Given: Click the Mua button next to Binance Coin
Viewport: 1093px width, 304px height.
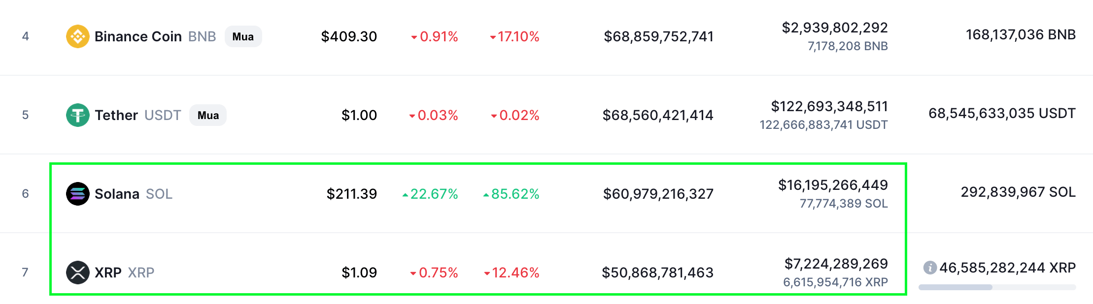Looking at the screenshot, I should click(x=242, y=36).
